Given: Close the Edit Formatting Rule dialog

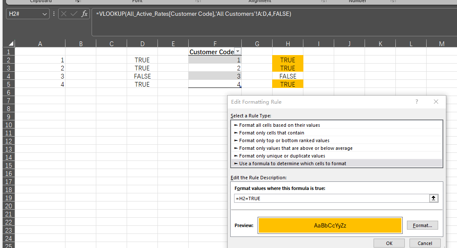Looking at the screenshot, I should (x=436, y=102).
